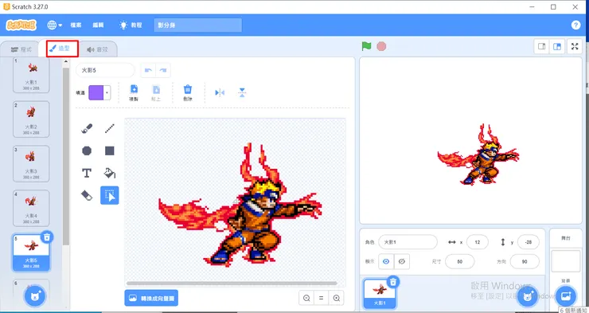
Task: Click the sprite y position field
Action: coord(529,242)
